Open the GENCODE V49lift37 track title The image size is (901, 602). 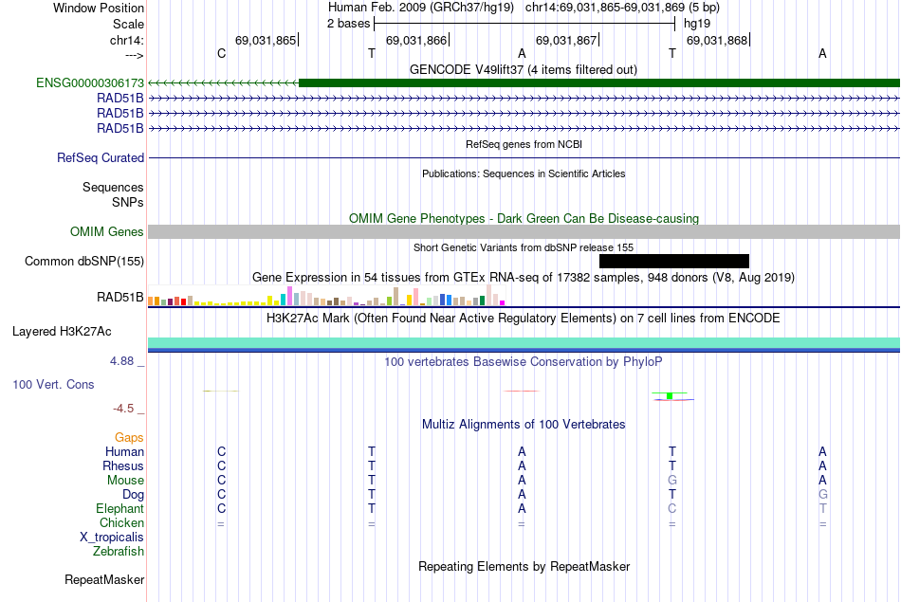(x=523, y=69)
